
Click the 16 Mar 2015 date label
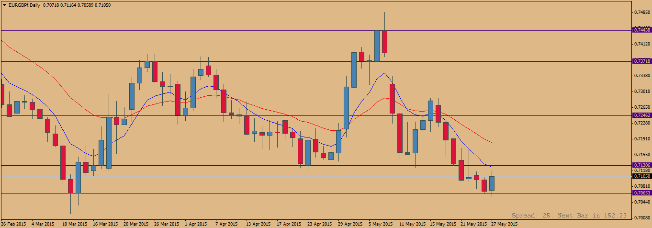[x=105, y=224]
